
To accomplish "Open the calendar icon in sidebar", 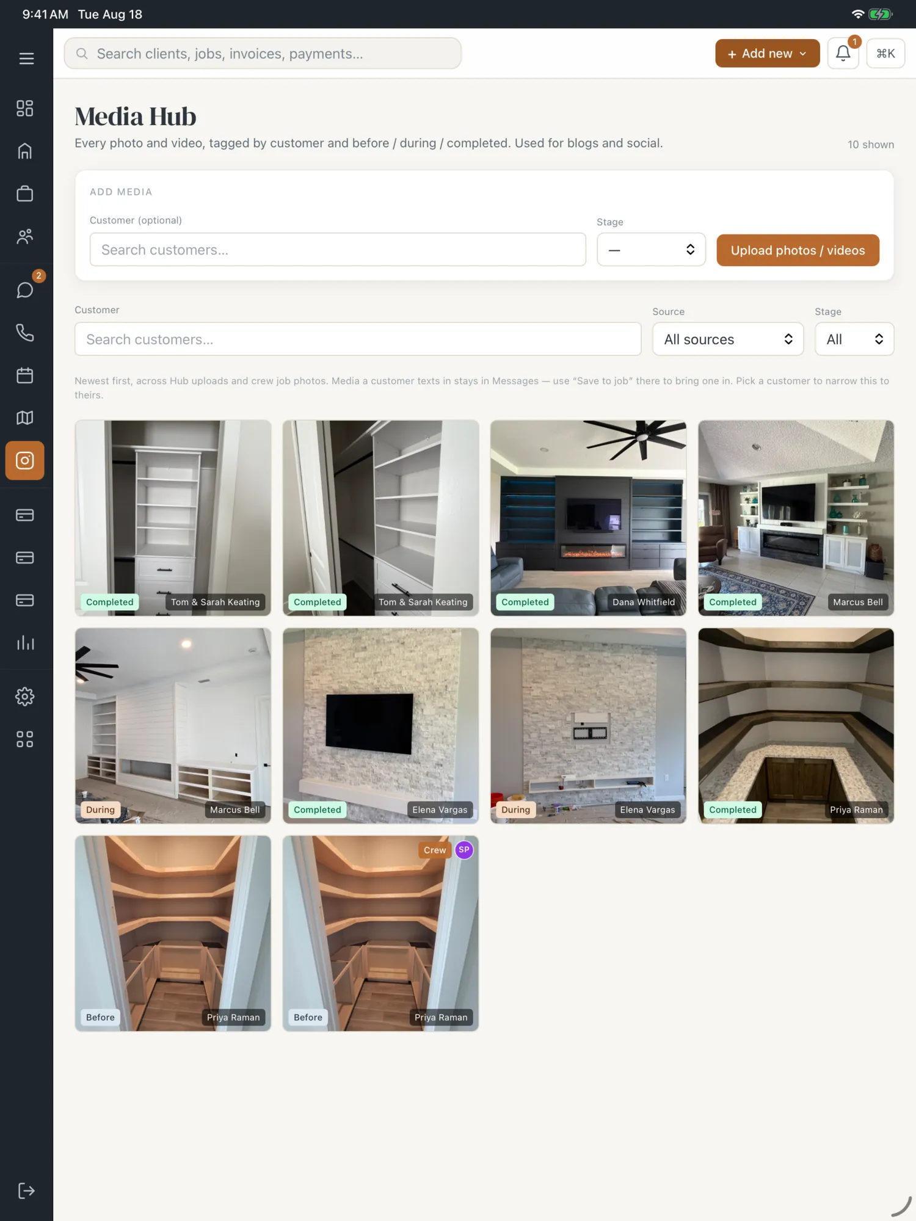I will tap(25, 375).
